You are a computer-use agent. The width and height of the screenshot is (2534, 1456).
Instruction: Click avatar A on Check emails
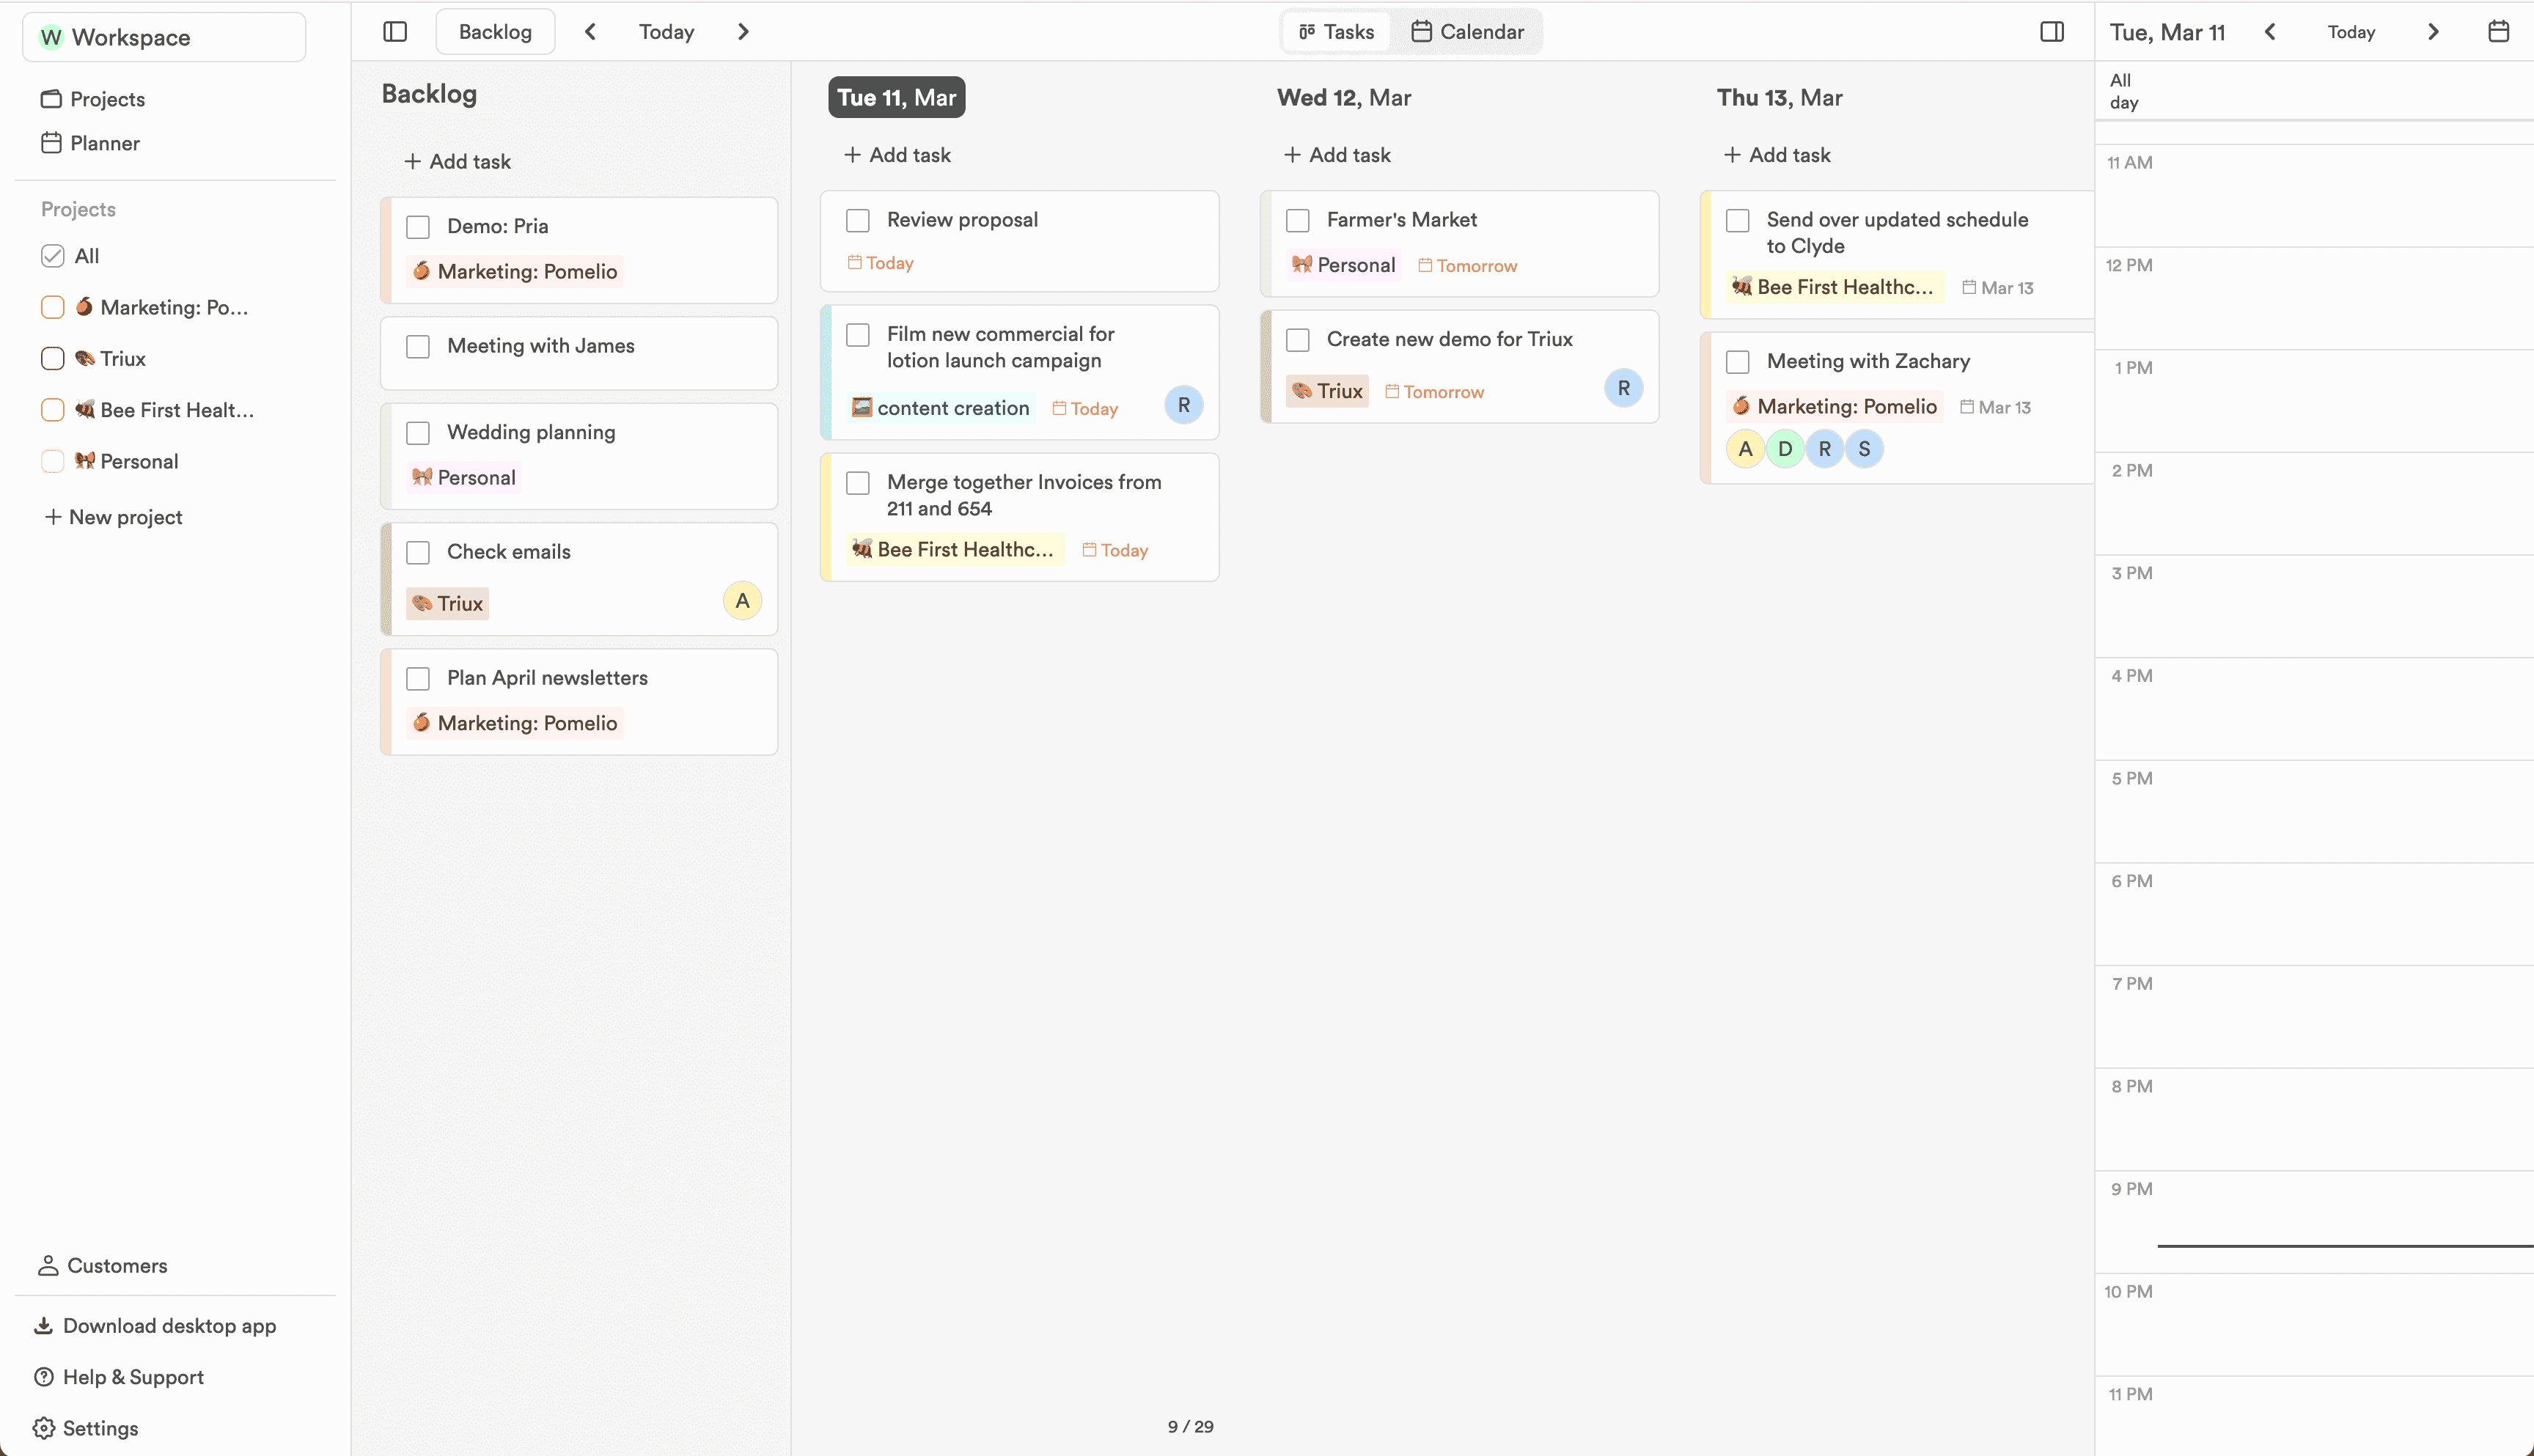(742, 600)
